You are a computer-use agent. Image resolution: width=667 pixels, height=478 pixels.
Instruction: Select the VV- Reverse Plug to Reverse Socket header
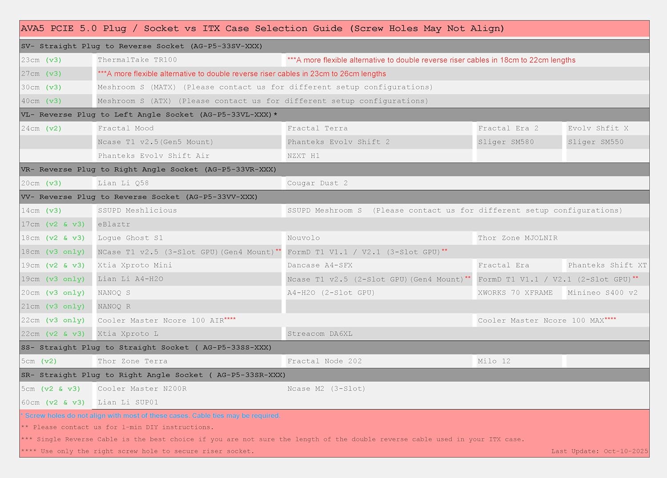tap(139, 197)
